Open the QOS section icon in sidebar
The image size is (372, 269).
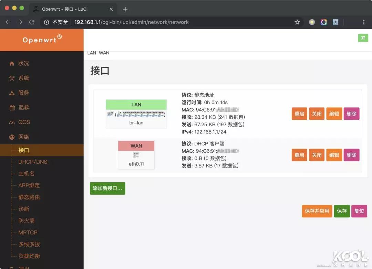(x=13, y=122)
